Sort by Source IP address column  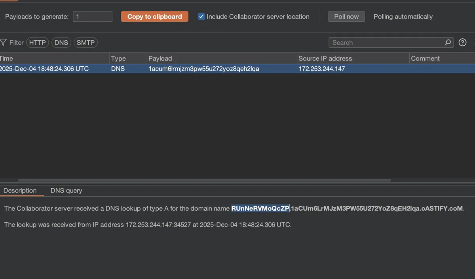tap(352, 58)
